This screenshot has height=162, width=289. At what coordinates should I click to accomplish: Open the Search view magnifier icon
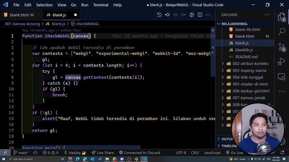(282, 31)
